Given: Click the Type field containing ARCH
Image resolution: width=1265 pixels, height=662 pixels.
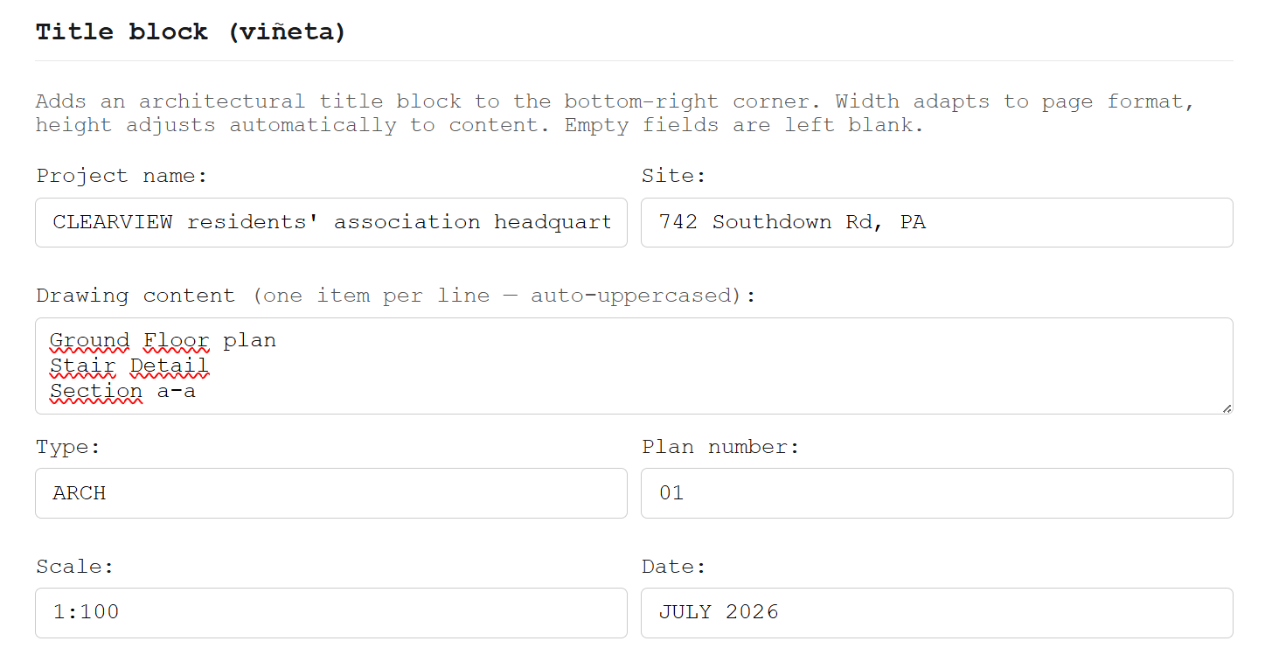Looking at the screenshot, I should pyautogui.click(x=330, y=493).
